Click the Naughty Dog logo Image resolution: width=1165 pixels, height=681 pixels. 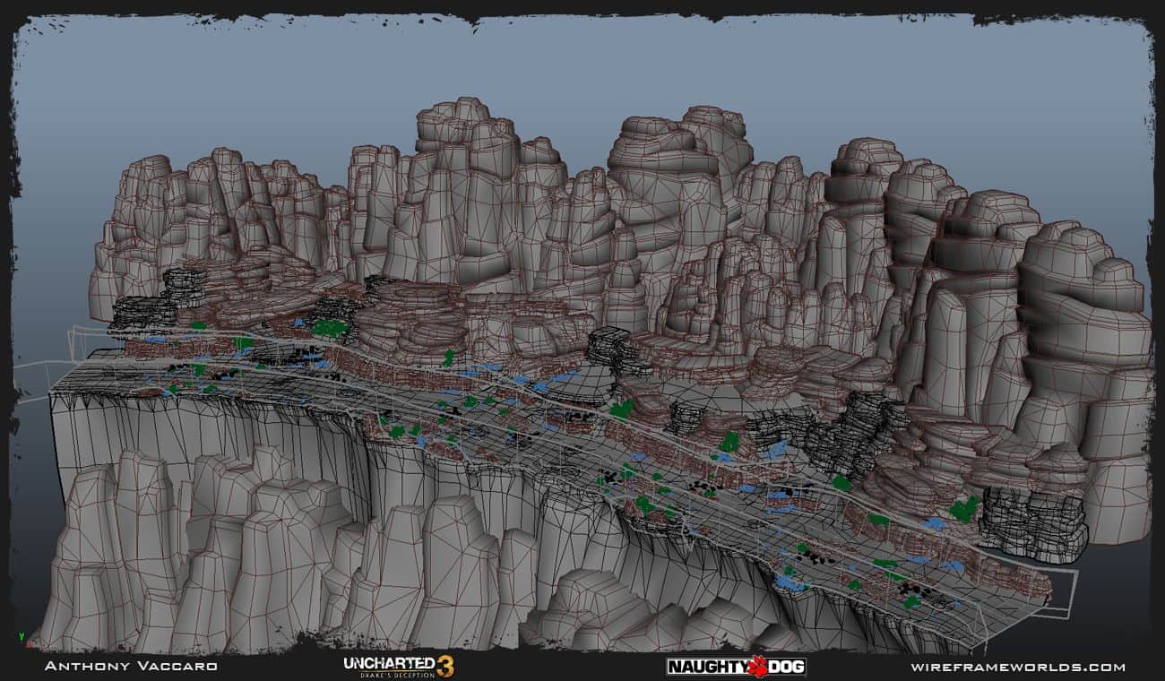coord(736,667)
